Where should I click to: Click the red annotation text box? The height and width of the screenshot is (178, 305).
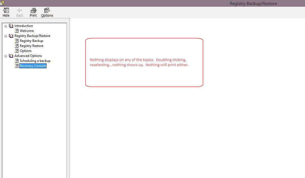click(144, 62)
